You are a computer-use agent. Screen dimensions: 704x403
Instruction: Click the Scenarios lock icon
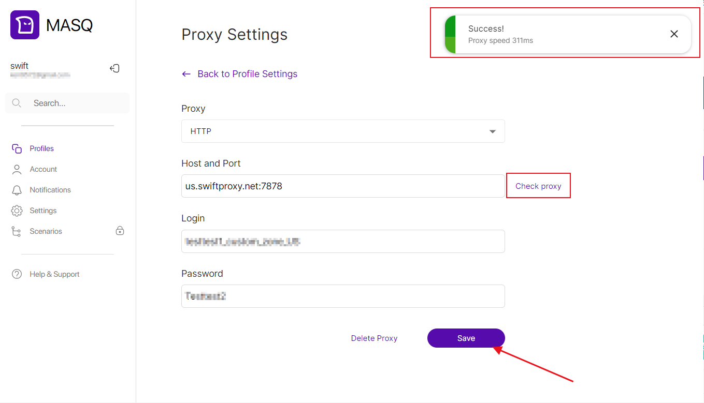[x=120, y=231]
